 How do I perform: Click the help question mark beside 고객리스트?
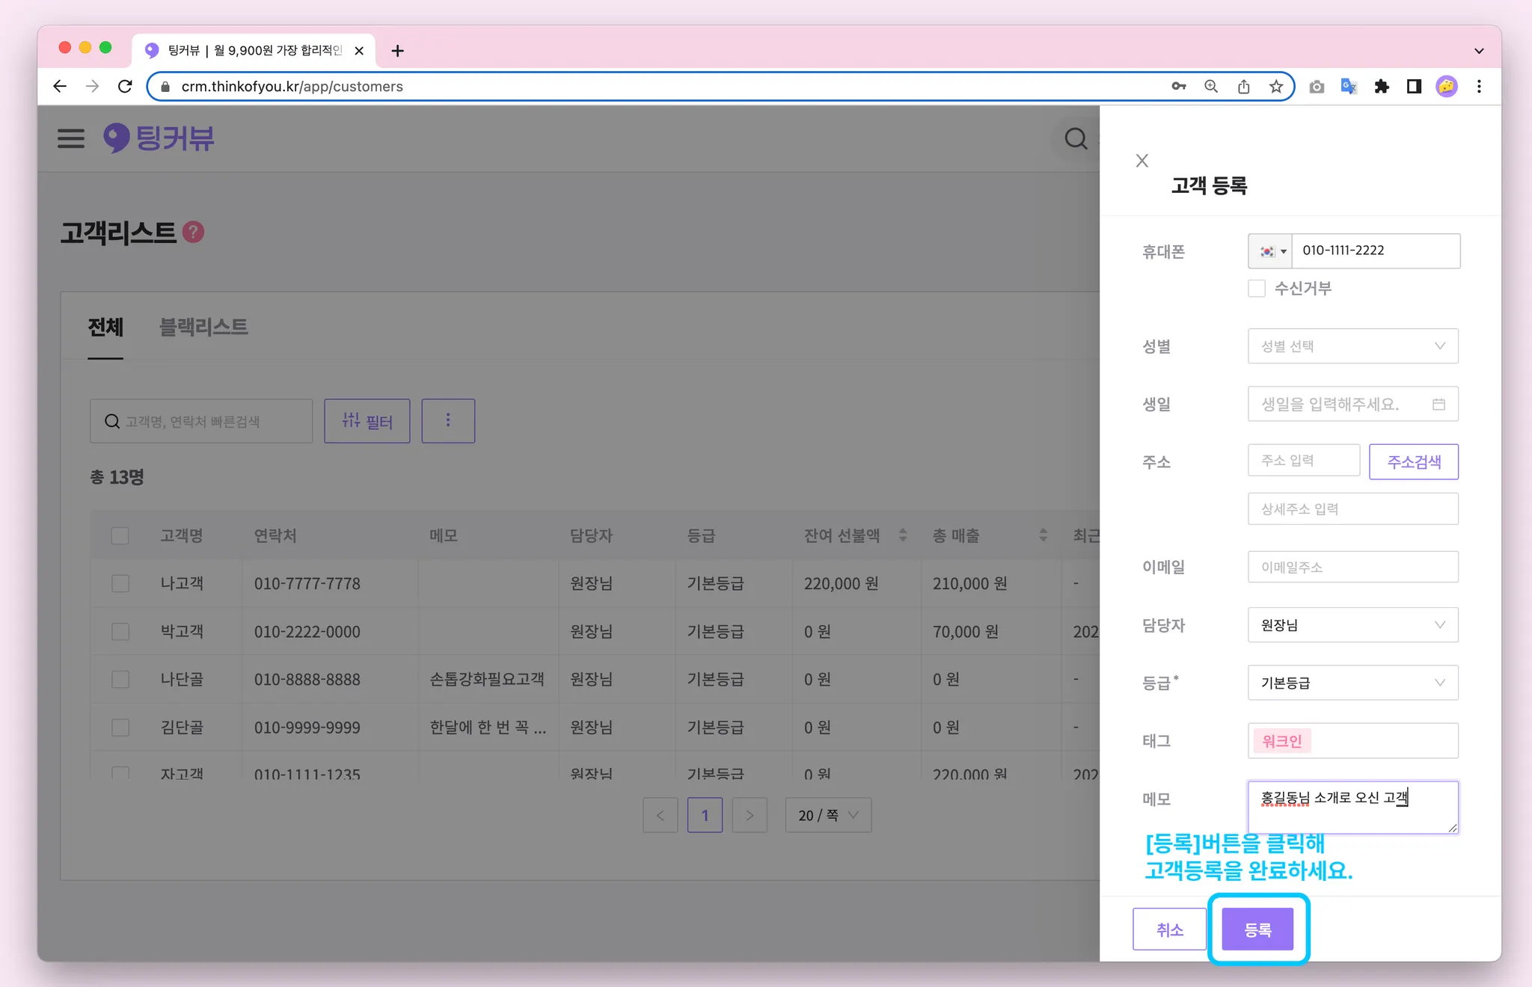(x=194, y=233)
